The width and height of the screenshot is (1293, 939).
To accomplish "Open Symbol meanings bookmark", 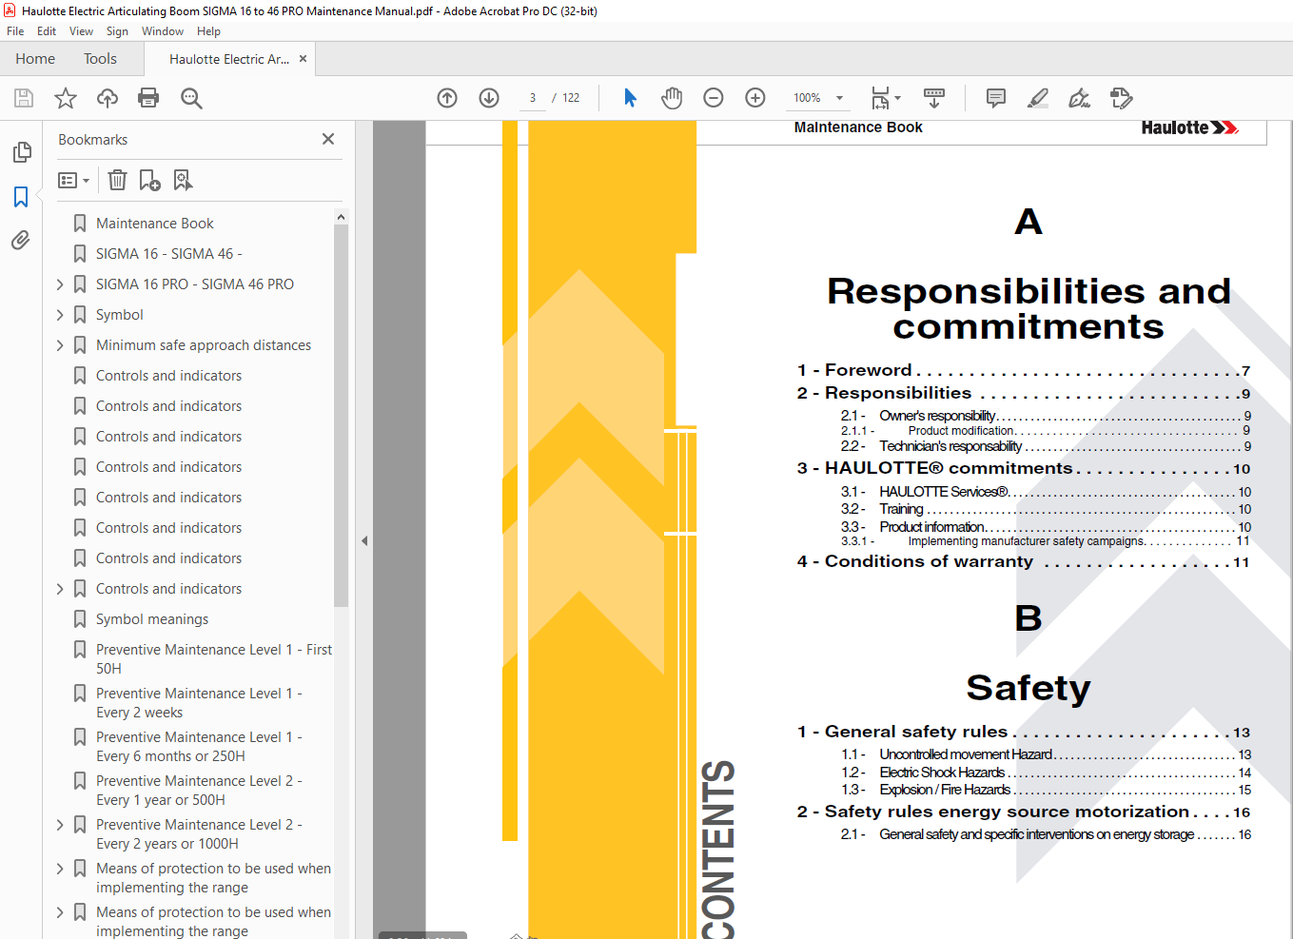I will pyautogui.click(x=152, y=619).
